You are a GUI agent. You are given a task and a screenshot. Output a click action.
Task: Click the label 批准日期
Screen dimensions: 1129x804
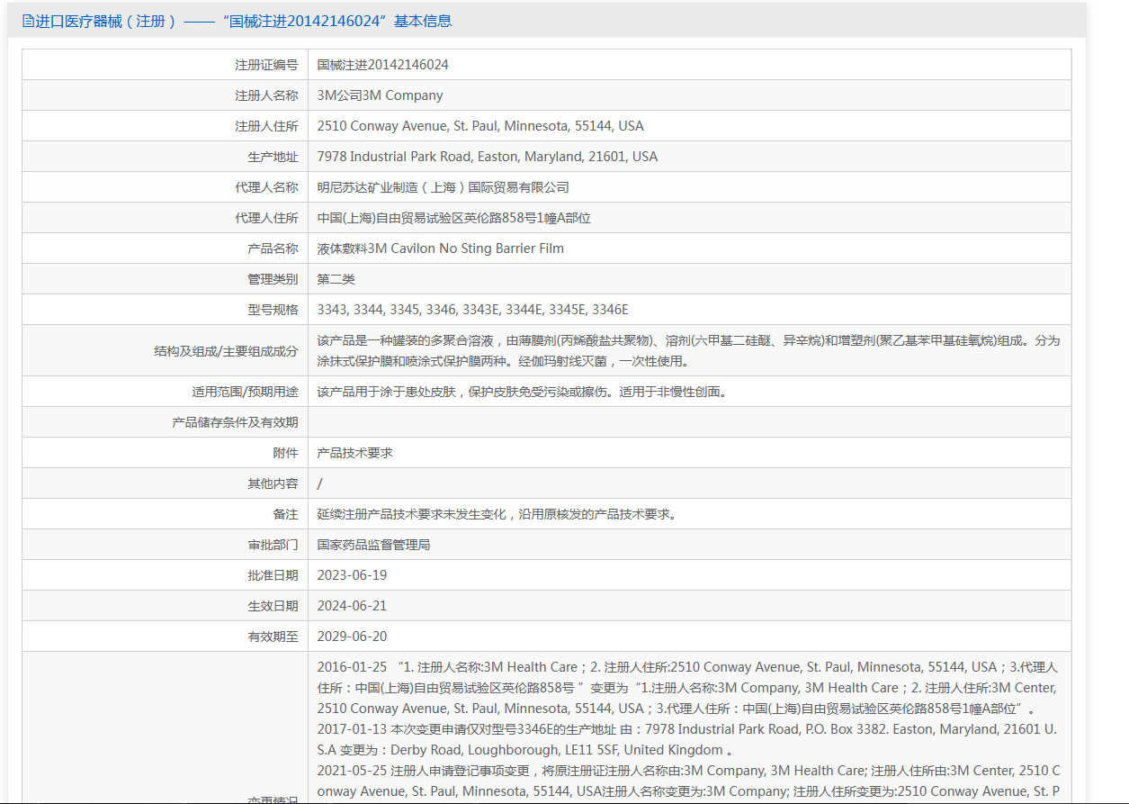273,575
